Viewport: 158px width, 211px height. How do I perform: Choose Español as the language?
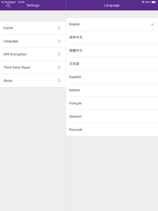112,77
